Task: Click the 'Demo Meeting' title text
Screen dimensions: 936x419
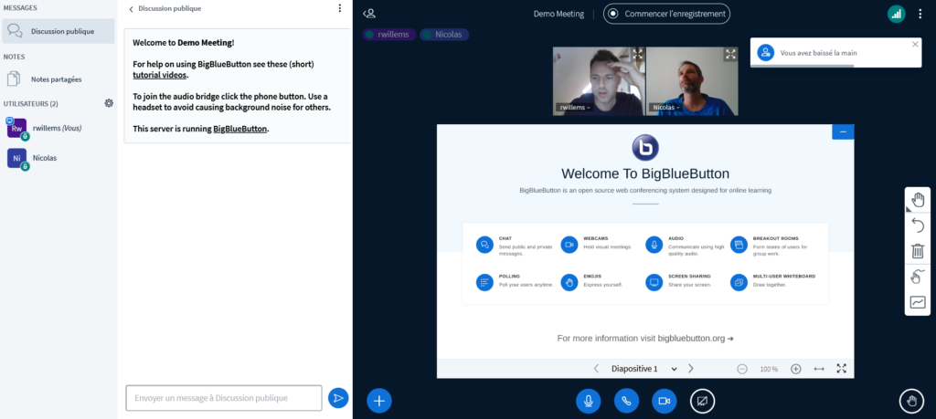Action: click(558, 14)
